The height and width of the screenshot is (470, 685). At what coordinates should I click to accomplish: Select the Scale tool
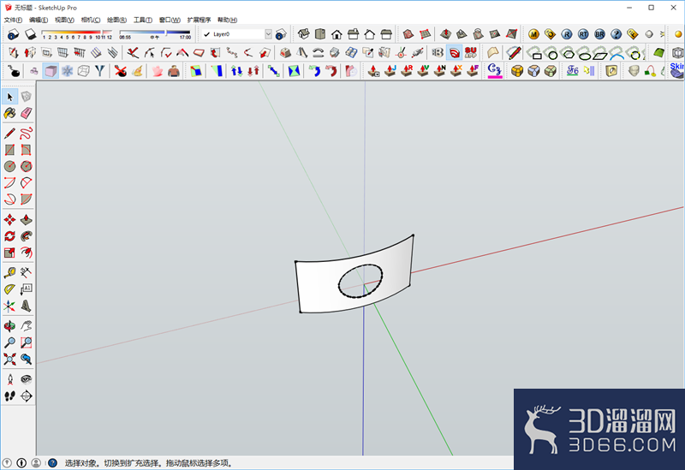[9, 253]
